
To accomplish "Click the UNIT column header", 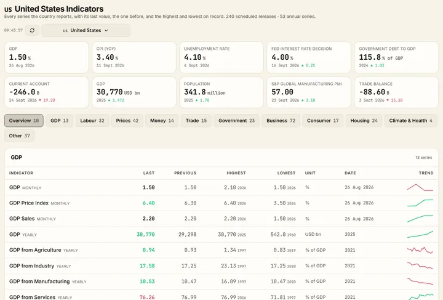I will coord(310,173).
